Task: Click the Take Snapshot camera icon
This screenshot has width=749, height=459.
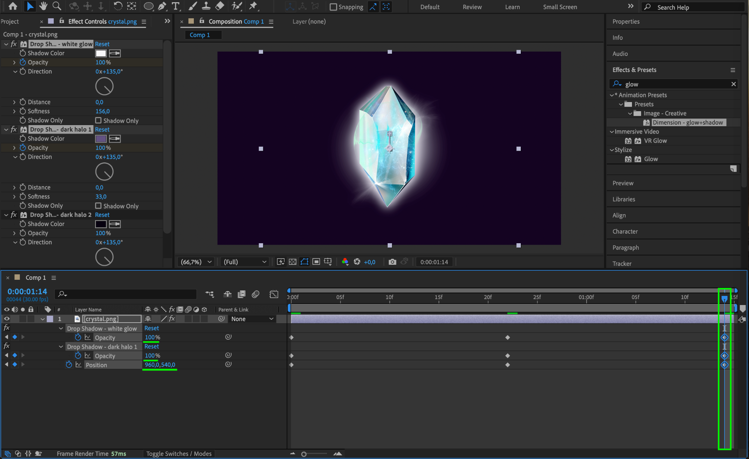Action: tap(392, 262)
